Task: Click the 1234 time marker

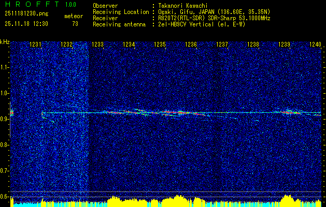Action: [129, 44]
